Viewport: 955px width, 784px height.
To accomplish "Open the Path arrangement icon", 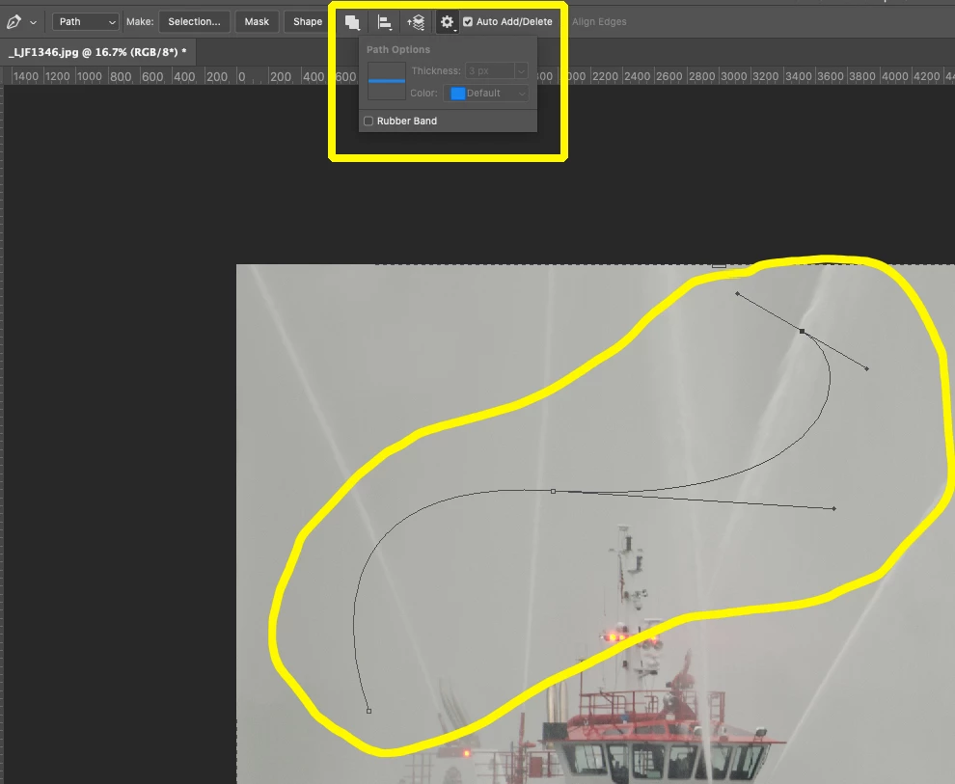I will click(x=416, y=22).
